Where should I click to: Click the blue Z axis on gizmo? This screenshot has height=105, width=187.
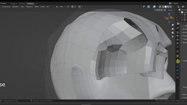coord(169,14)
